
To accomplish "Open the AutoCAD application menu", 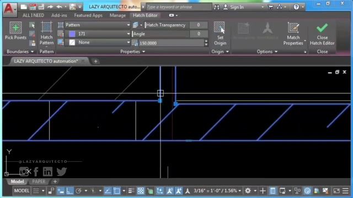I will (x=10, y=9).
